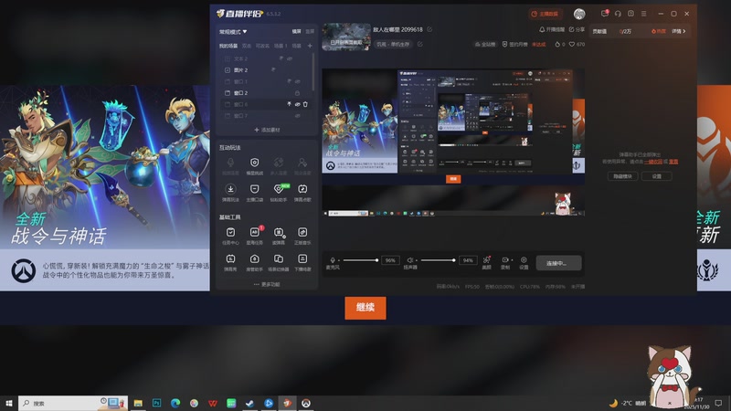Toggle the lock on 窗口 2 source
The width and height of the screenshot is (731, 411).
click(x=298, y=93)
